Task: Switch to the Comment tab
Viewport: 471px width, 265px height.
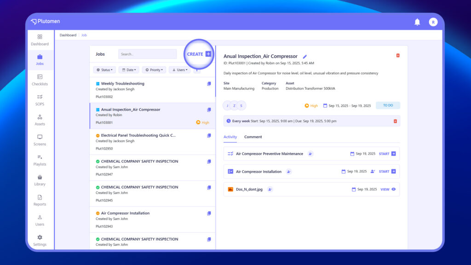Action: tap(253, 137)
